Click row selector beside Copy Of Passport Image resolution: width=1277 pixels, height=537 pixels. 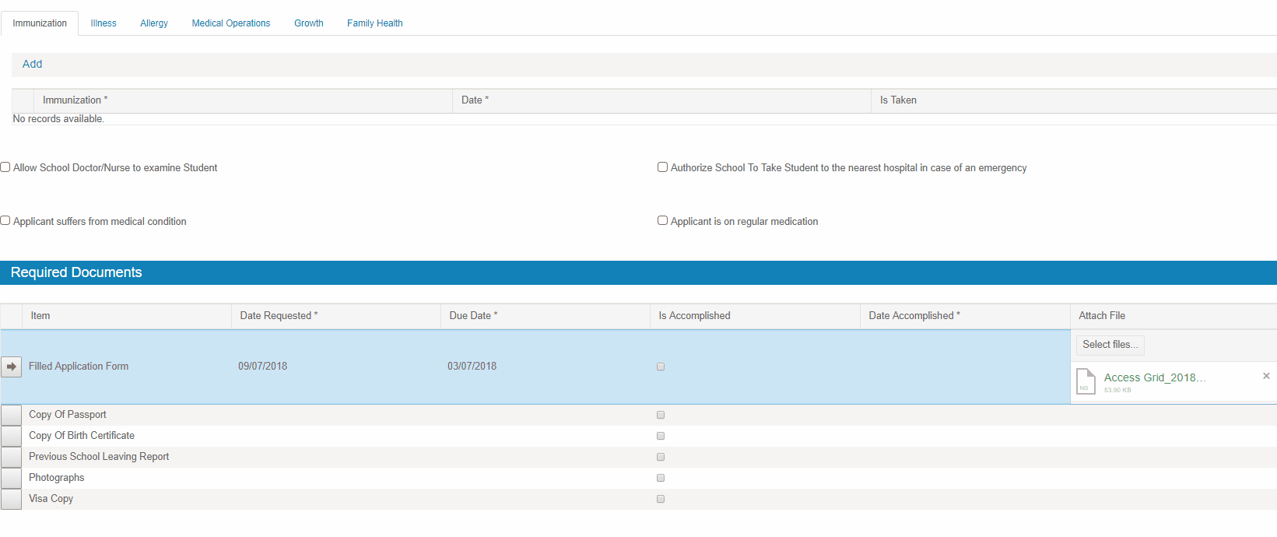(x=12, y=415)
